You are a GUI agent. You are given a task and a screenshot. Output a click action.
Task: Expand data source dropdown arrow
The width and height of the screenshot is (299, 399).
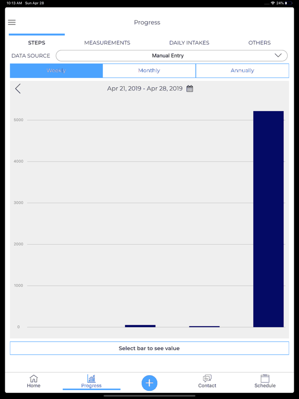point(278,56)
